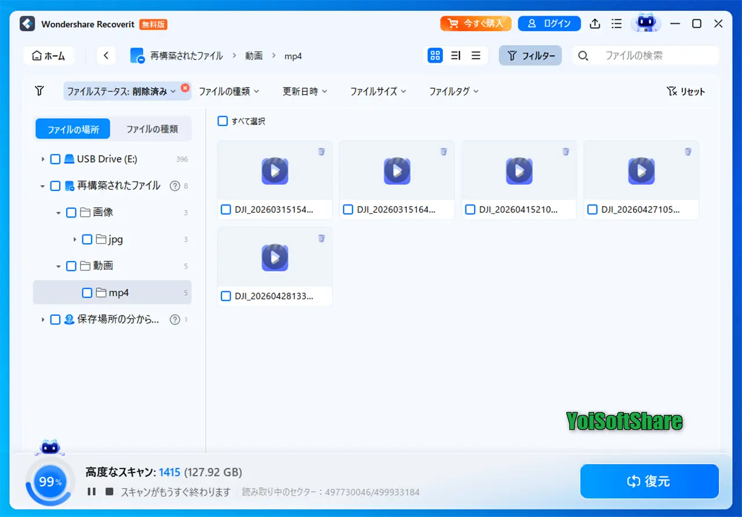Open 更新日時 filter dropdown

[305, 91]
